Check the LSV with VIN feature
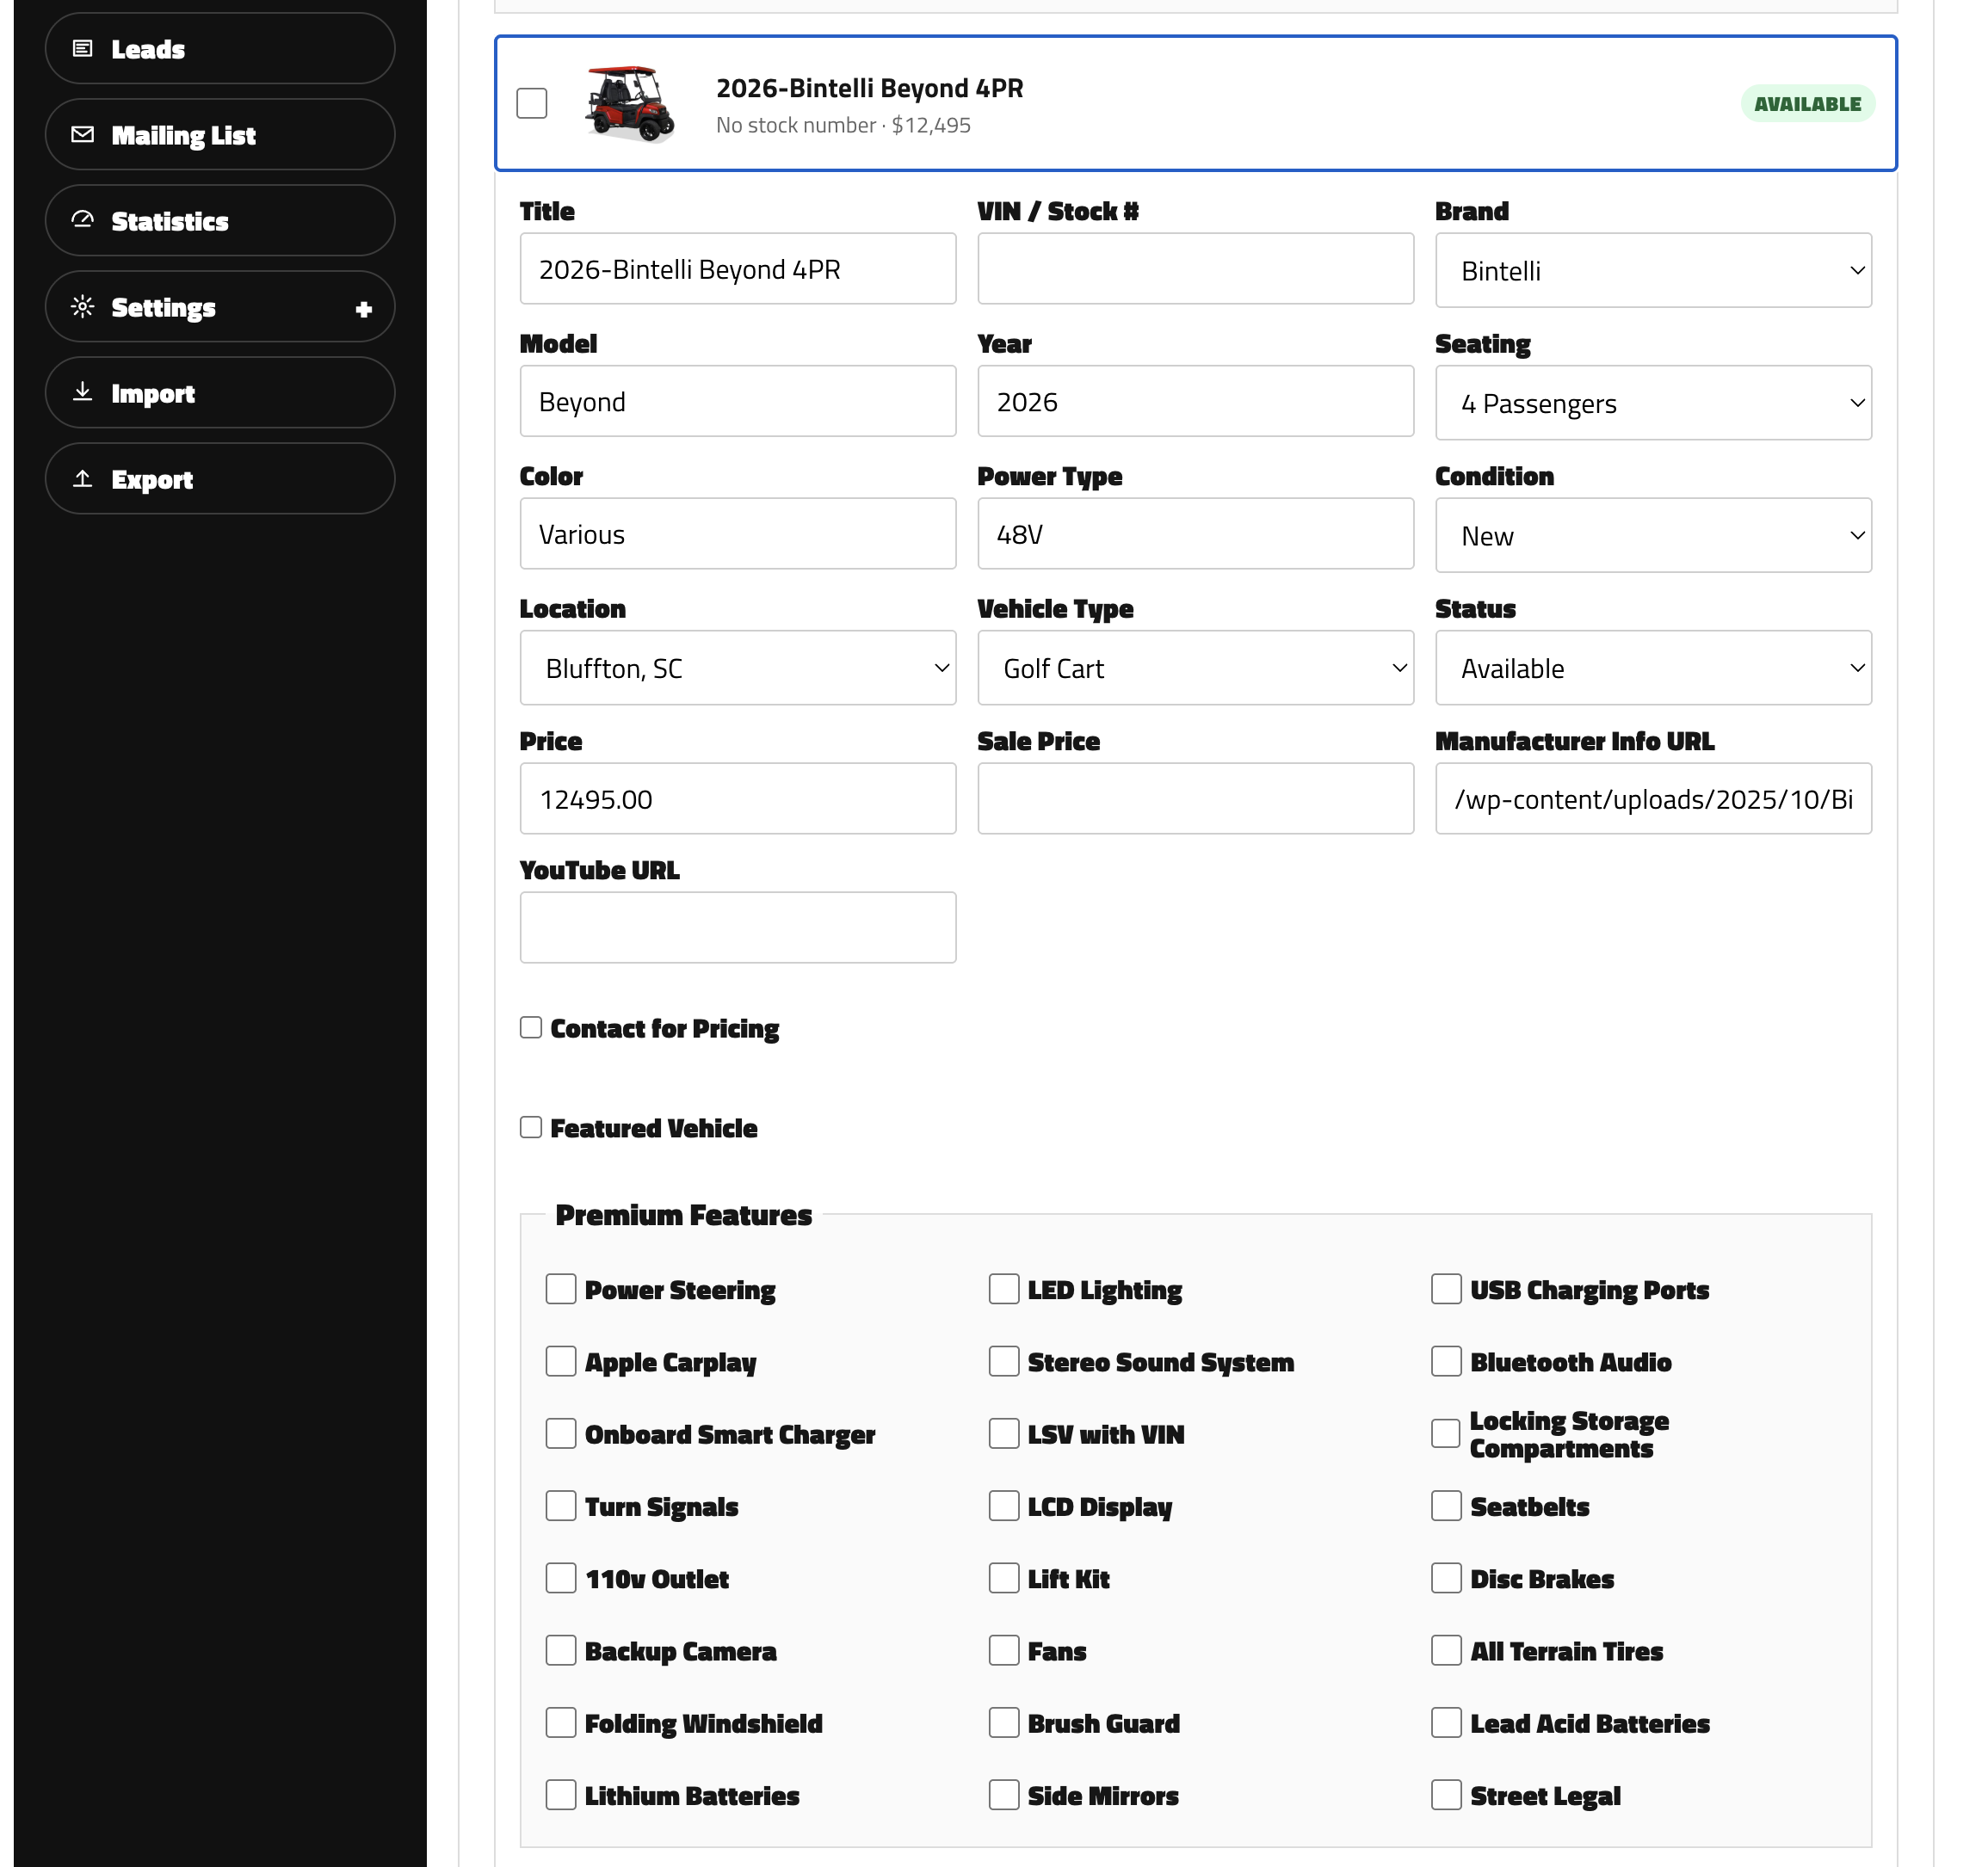 [1004, 1433]
